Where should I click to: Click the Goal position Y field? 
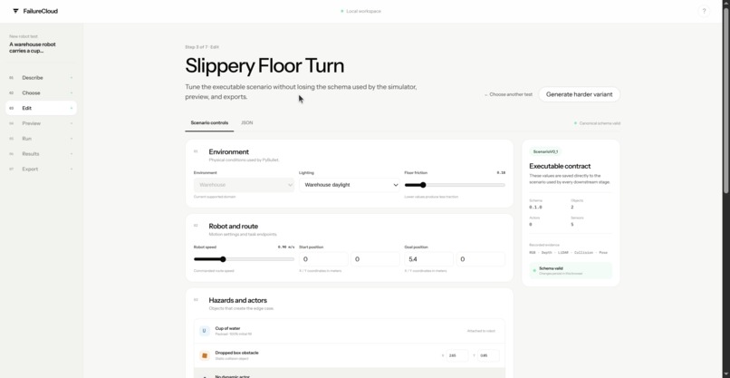point(480,259)
